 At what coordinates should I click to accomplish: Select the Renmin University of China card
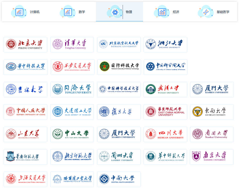point(25,112)
